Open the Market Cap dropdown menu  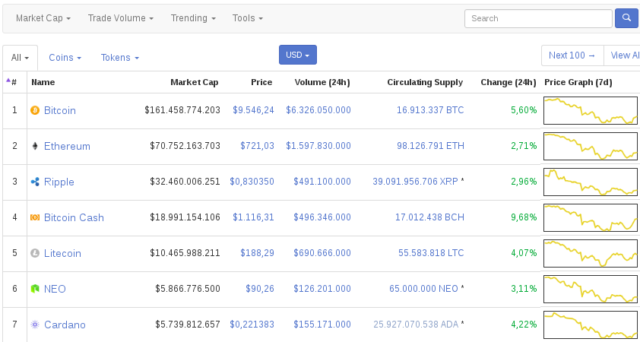click(43, 17)
